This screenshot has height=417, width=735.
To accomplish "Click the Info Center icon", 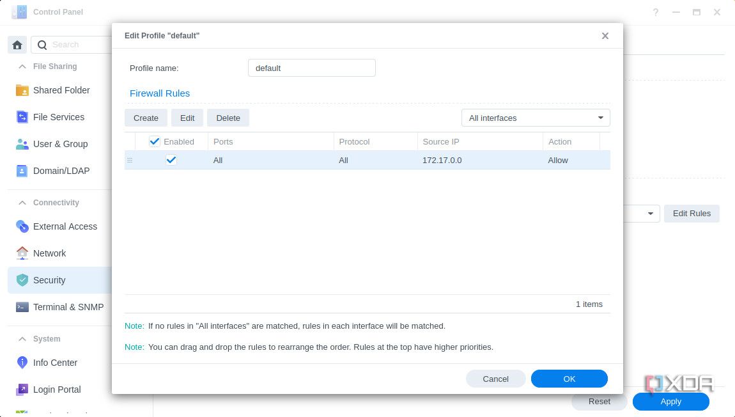I will click(x=21, y=363).
